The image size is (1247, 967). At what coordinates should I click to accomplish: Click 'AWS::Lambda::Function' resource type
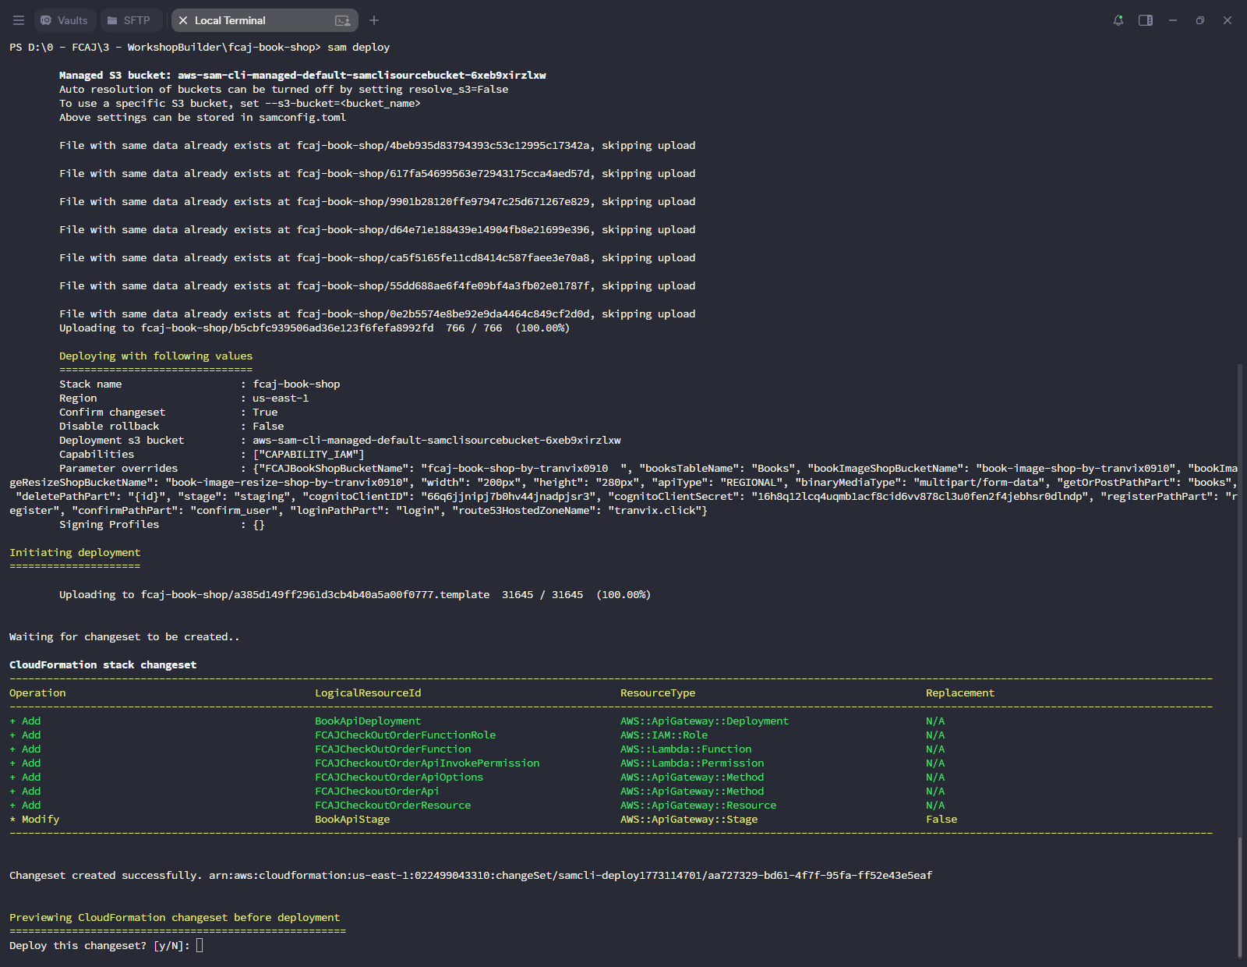tap(686, 749)
